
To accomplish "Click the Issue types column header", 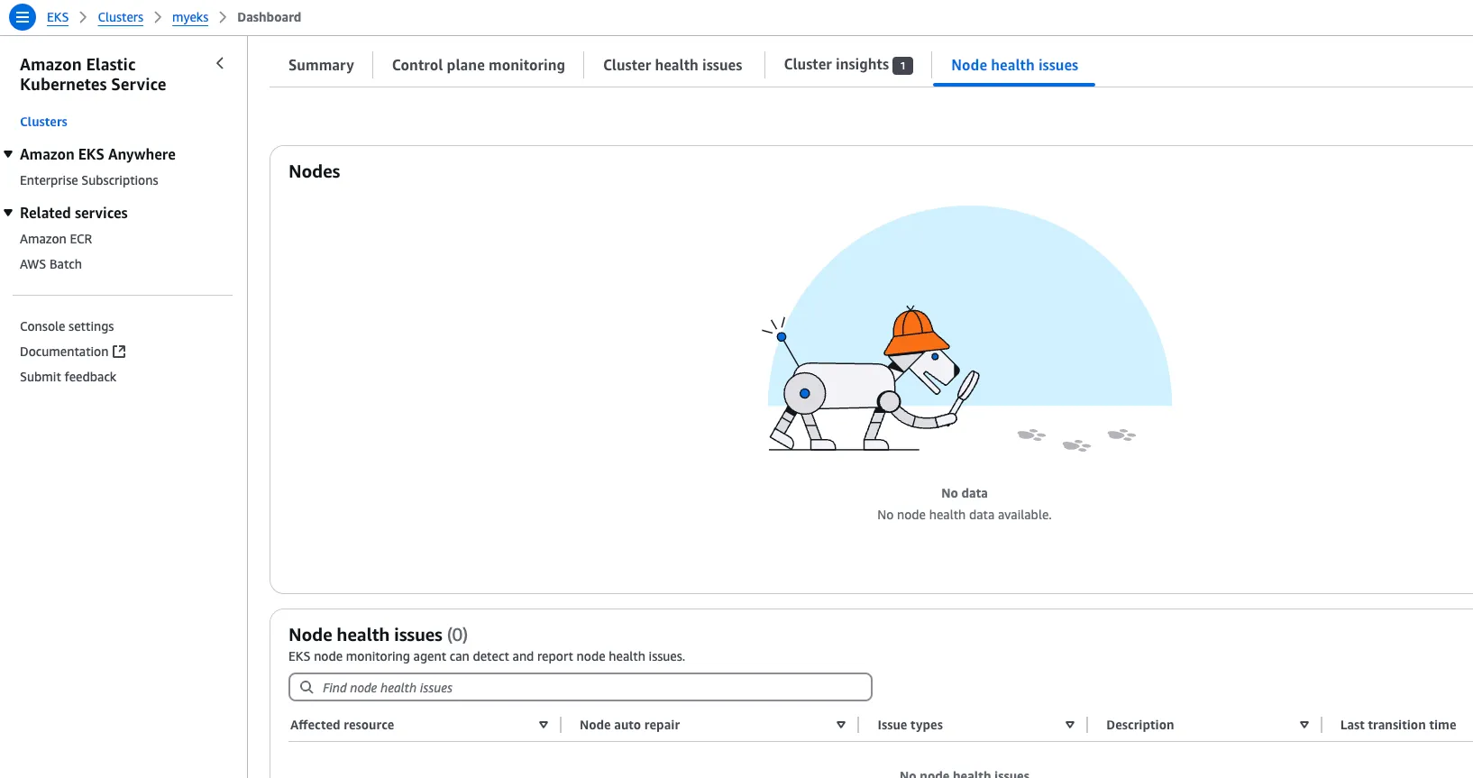I will tap(910, 725).
